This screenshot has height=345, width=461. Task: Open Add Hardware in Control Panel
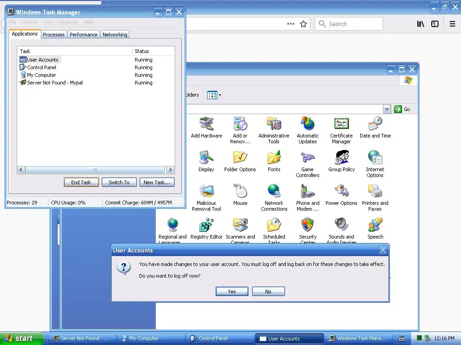[206, 127]
